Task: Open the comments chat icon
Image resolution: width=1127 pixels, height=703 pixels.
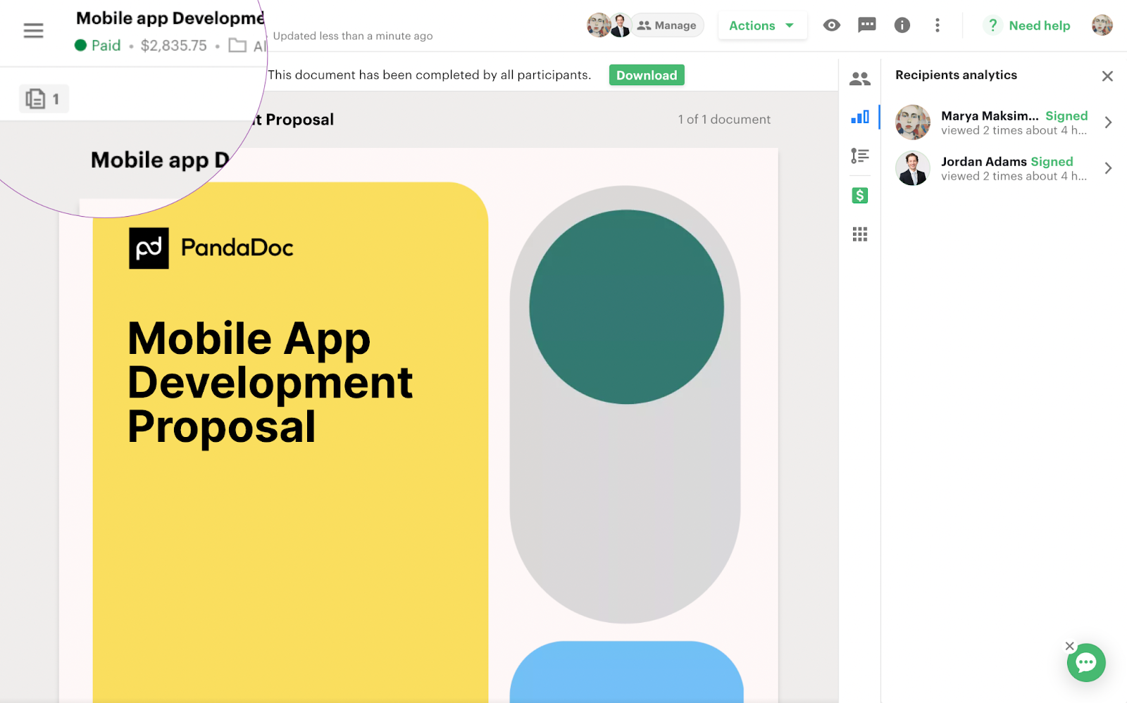Action: (867, 25)
